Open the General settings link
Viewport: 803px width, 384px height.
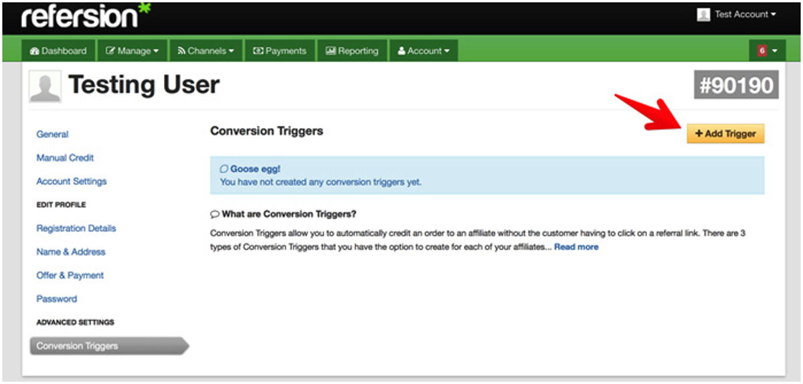click(x=52, y=134)
